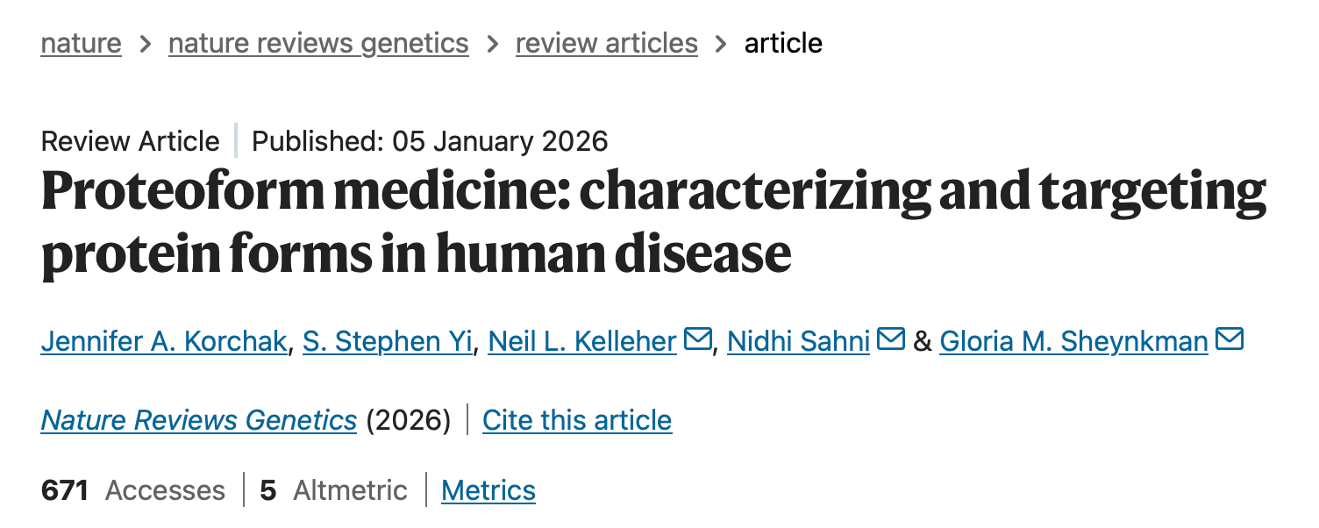
Task: Open author Jennifer A. Korchak's details
Action: click(x=164, y=341)
